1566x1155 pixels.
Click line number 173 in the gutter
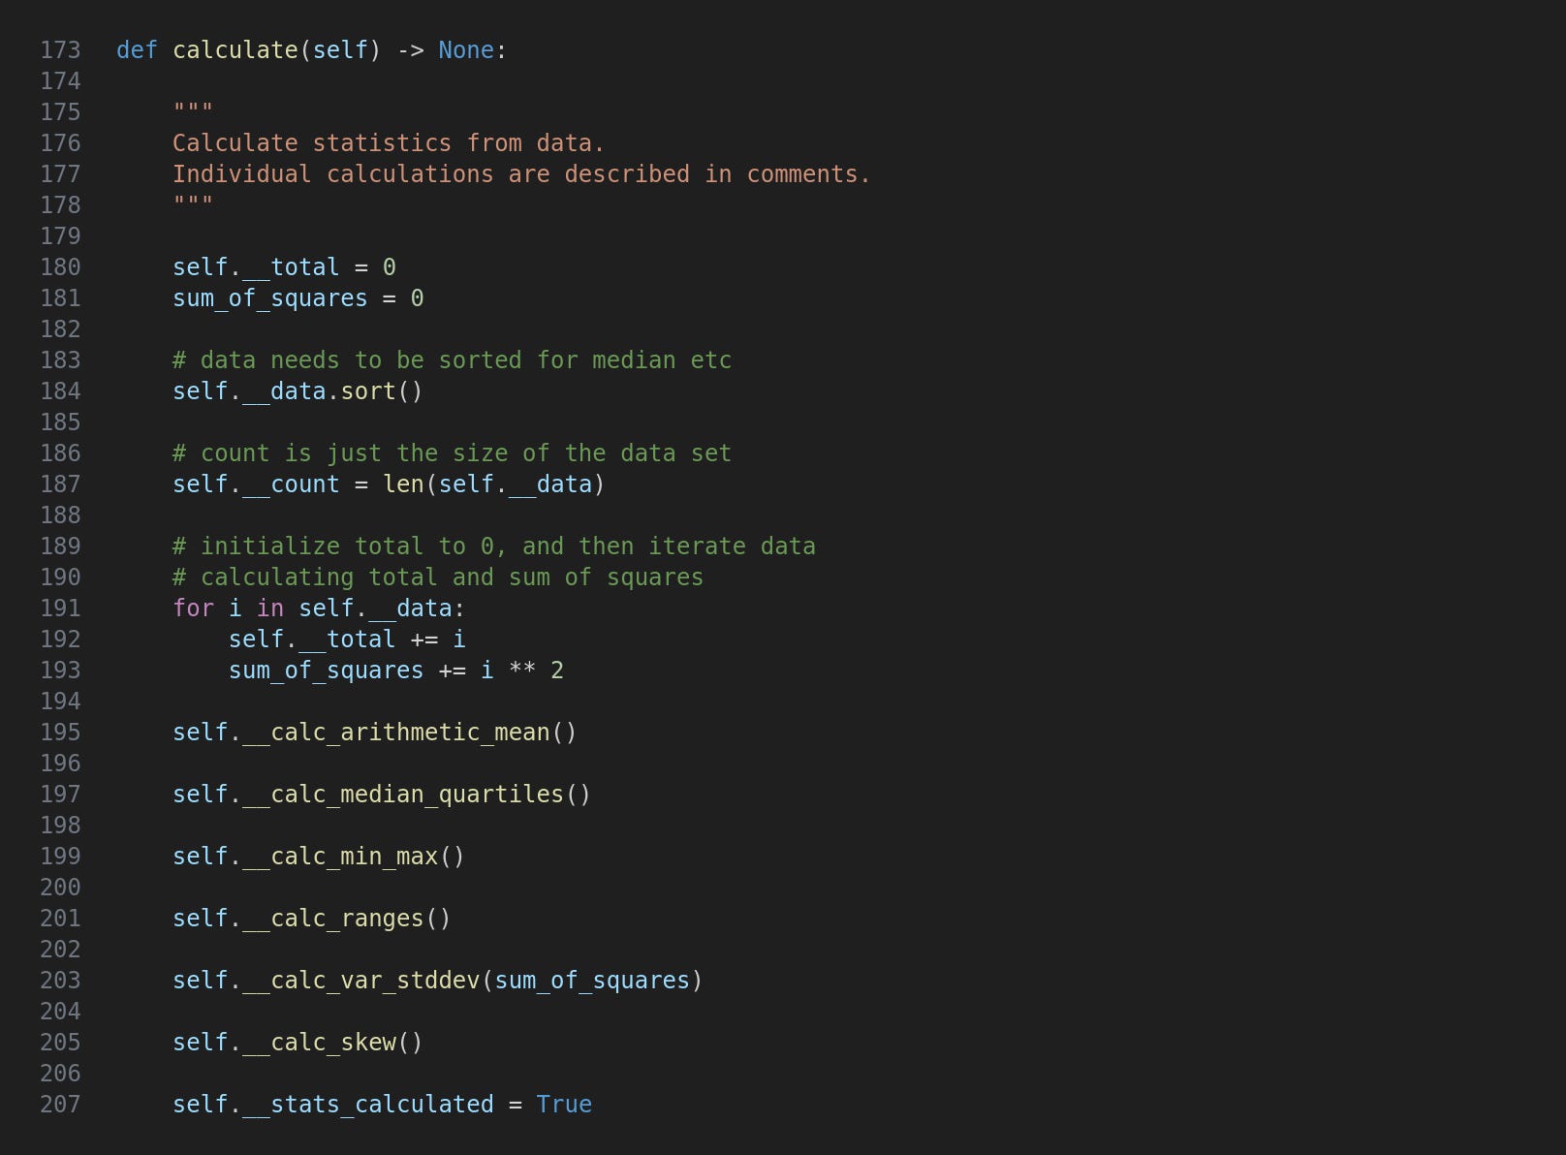[60, 50]
